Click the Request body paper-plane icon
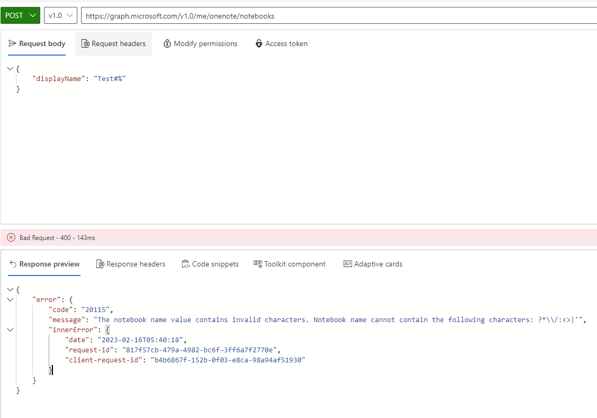Image resolution: width=597 pixels, height=418 pixels. (12, 43)
